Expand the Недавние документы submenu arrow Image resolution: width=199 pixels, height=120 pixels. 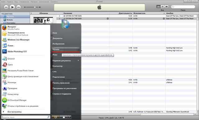coord(78,60)
